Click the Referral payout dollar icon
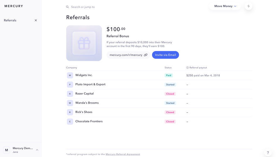Viewport: 277px width, 157px height. tap(187, 68)
